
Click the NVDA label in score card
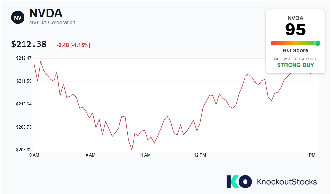click(x=295, y=18)
